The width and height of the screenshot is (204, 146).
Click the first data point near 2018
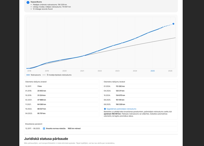(x=29, y=68)
